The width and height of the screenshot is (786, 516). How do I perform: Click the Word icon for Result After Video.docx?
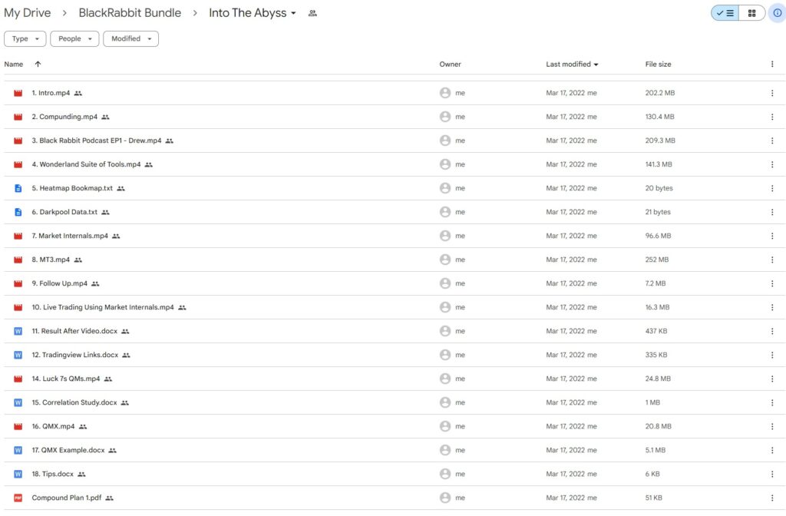point(18,331)
